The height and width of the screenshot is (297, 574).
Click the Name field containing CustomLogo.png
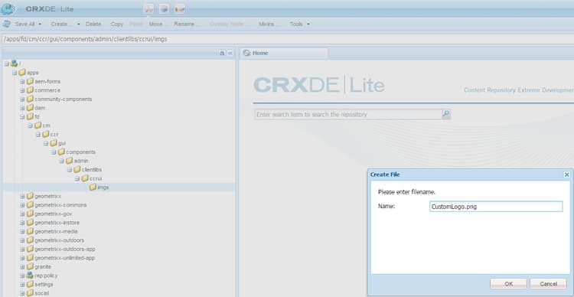496,207
